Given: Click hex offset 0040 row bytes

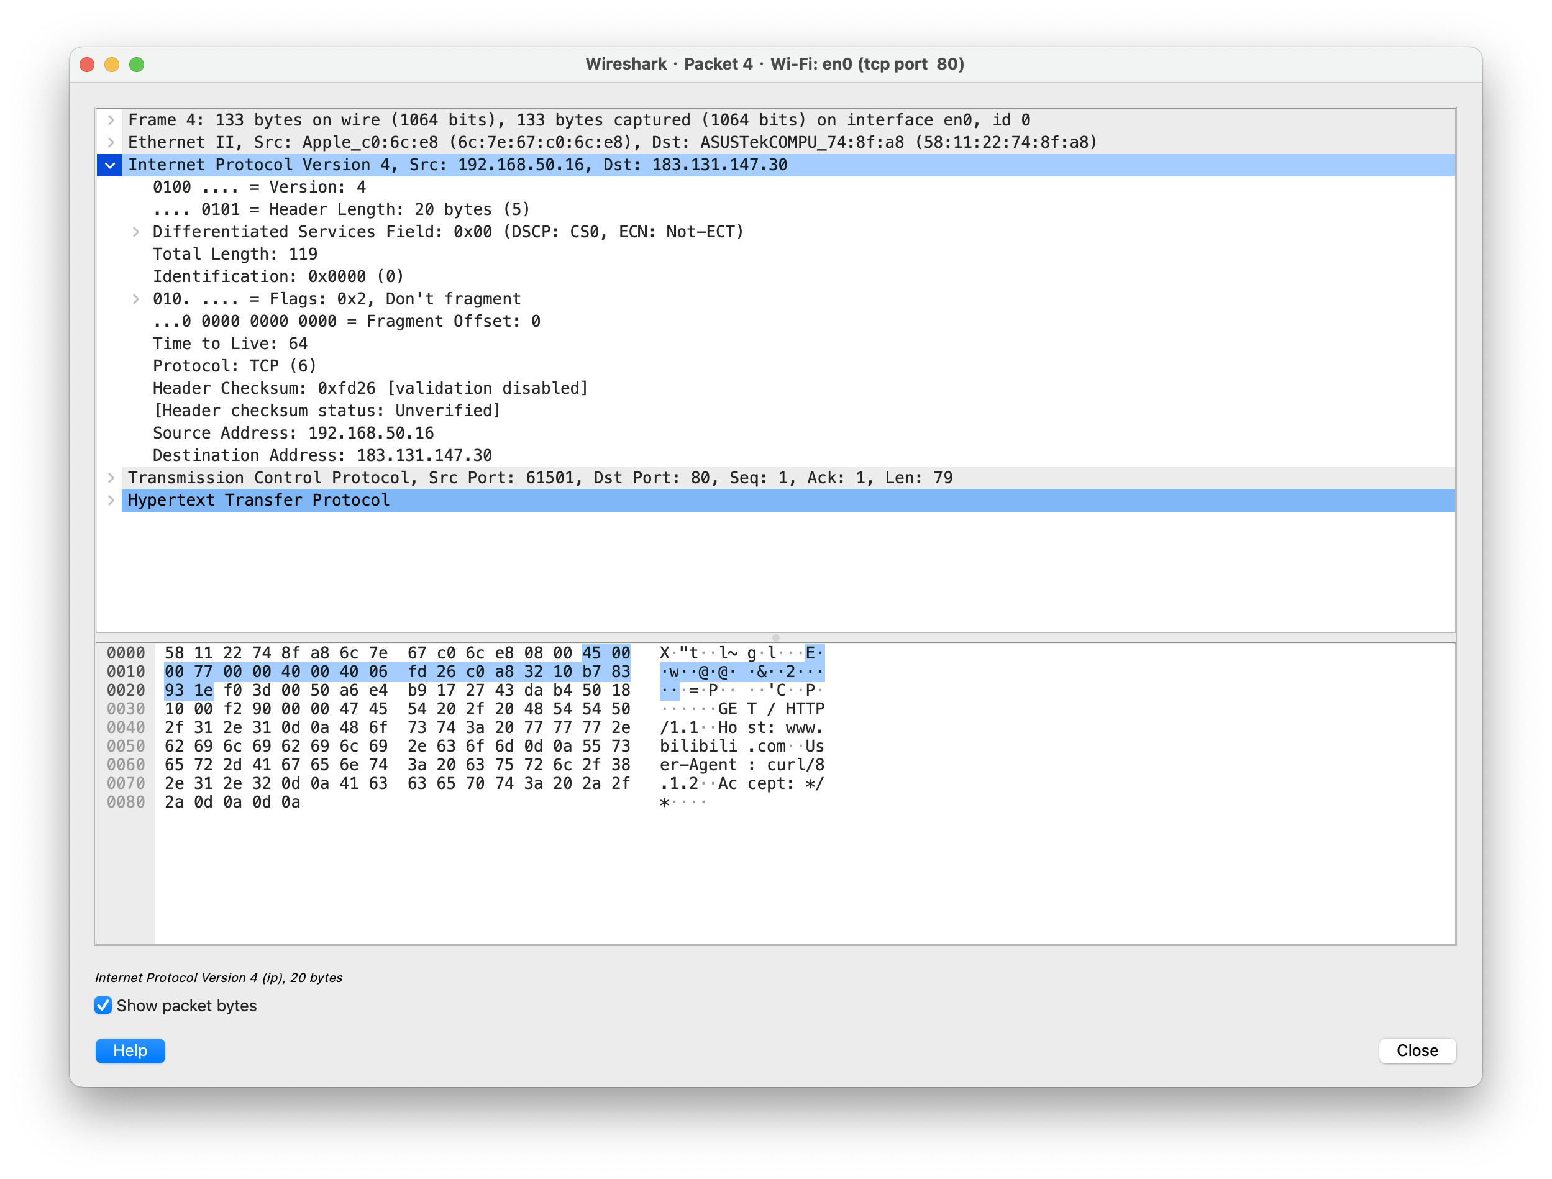Looking at the screenshot, I should point(396,728).
